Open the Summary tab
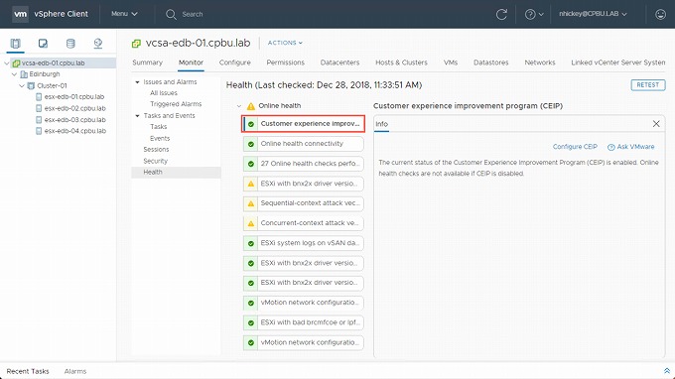The width and height of the screenshot is (675, 379). 147,63
